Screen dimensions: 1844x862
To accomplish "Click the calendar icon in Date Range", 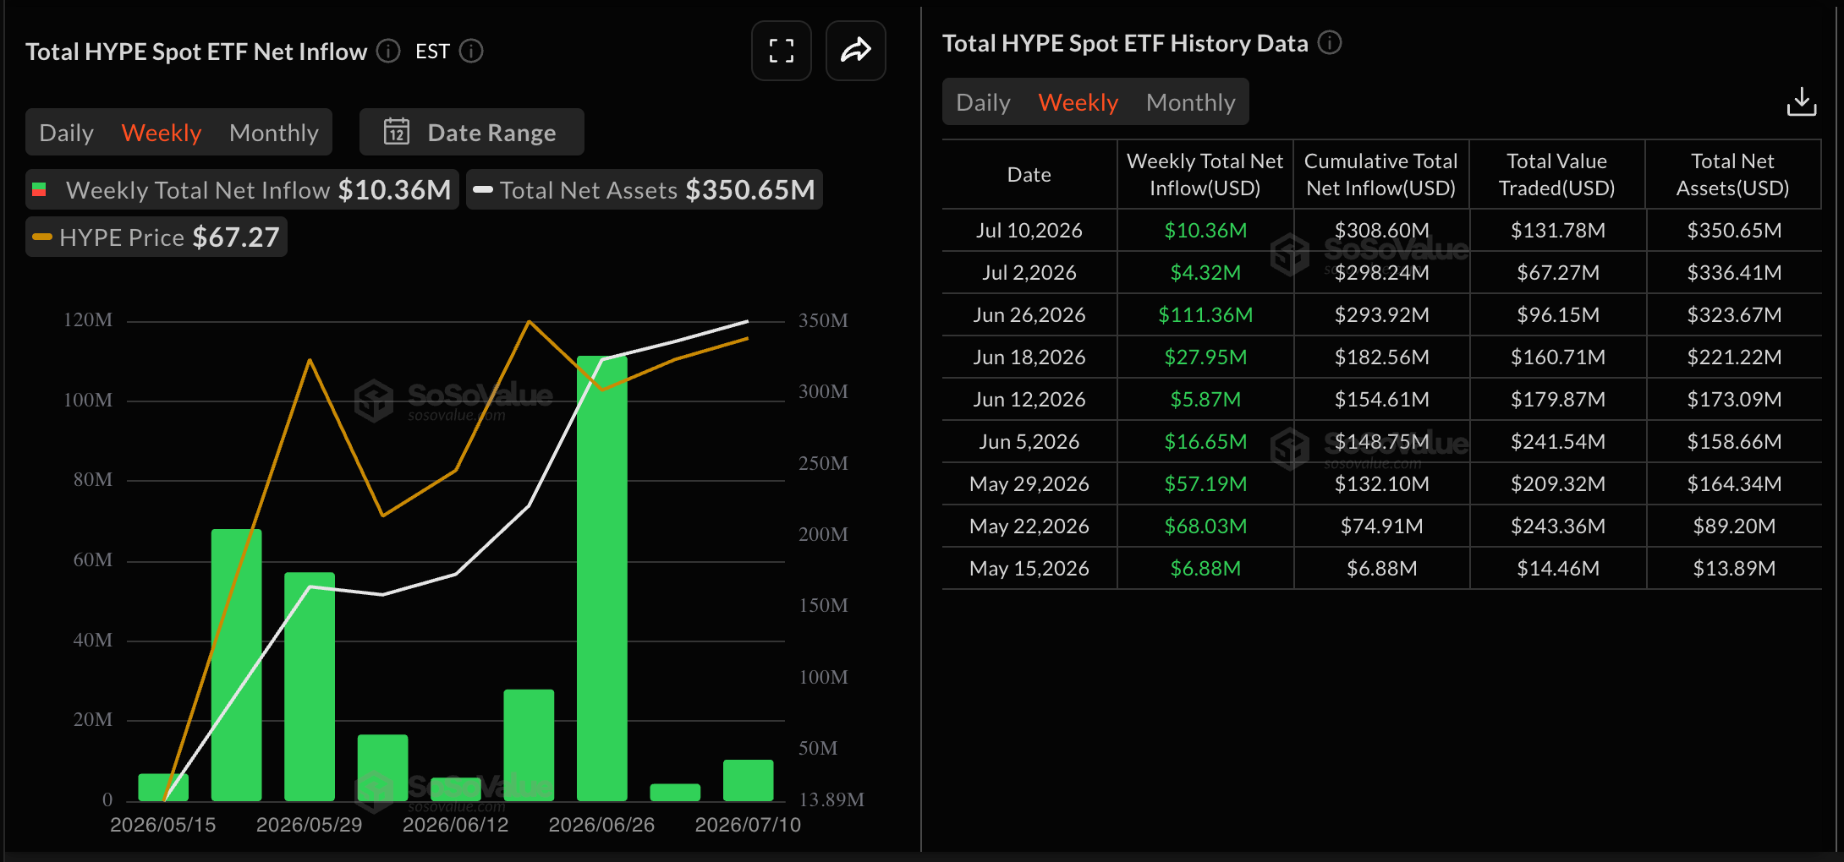I will click(397, 132).
